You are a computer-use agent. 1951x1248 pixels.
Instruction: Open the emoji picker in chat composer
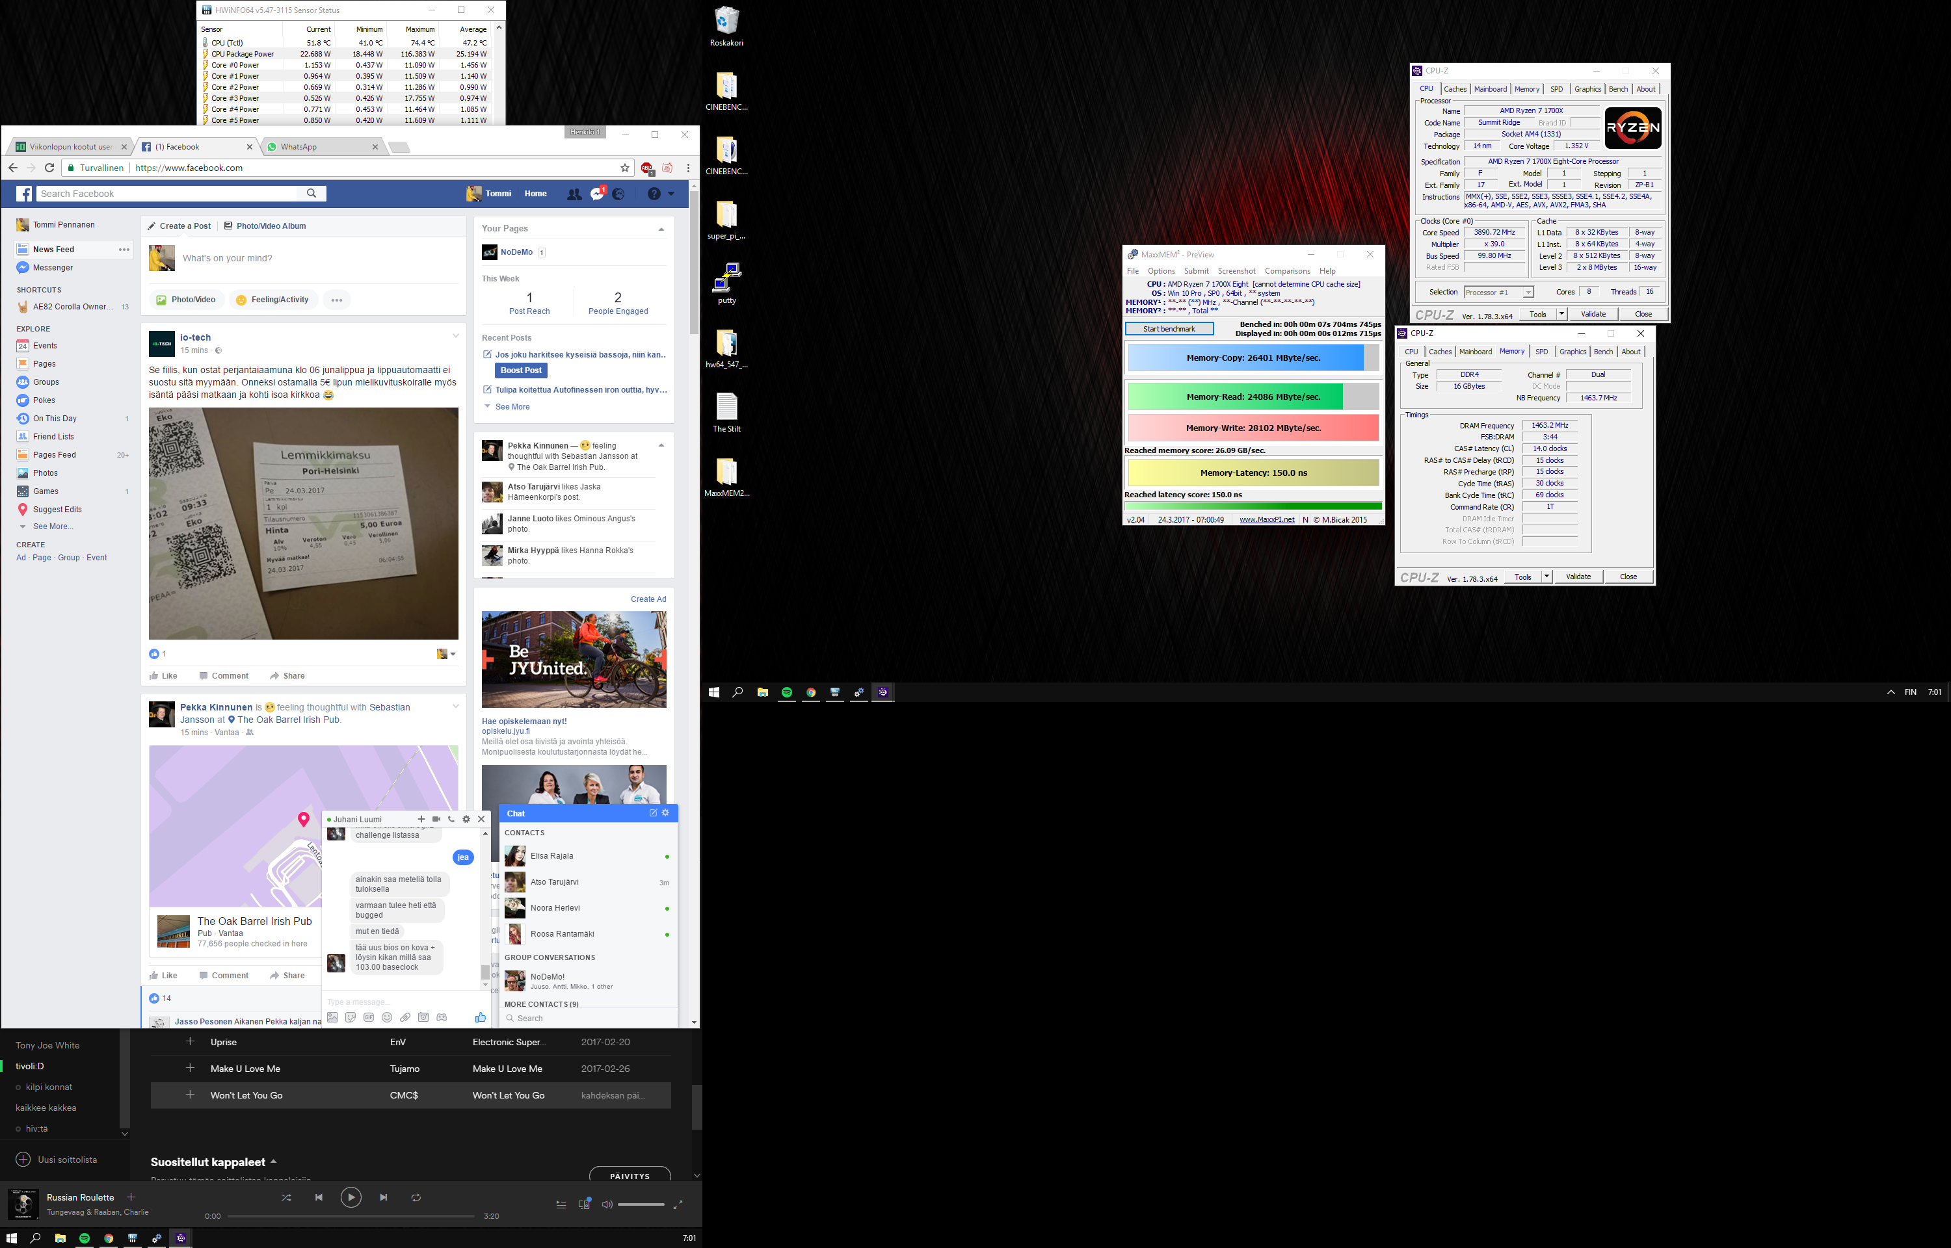(387, 1017)
